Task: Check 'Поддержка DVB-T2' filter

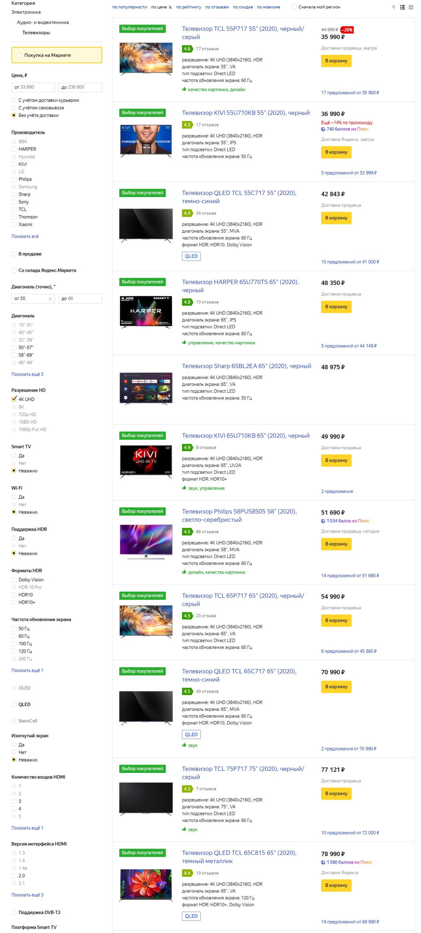Action: (x=14, y=913)
